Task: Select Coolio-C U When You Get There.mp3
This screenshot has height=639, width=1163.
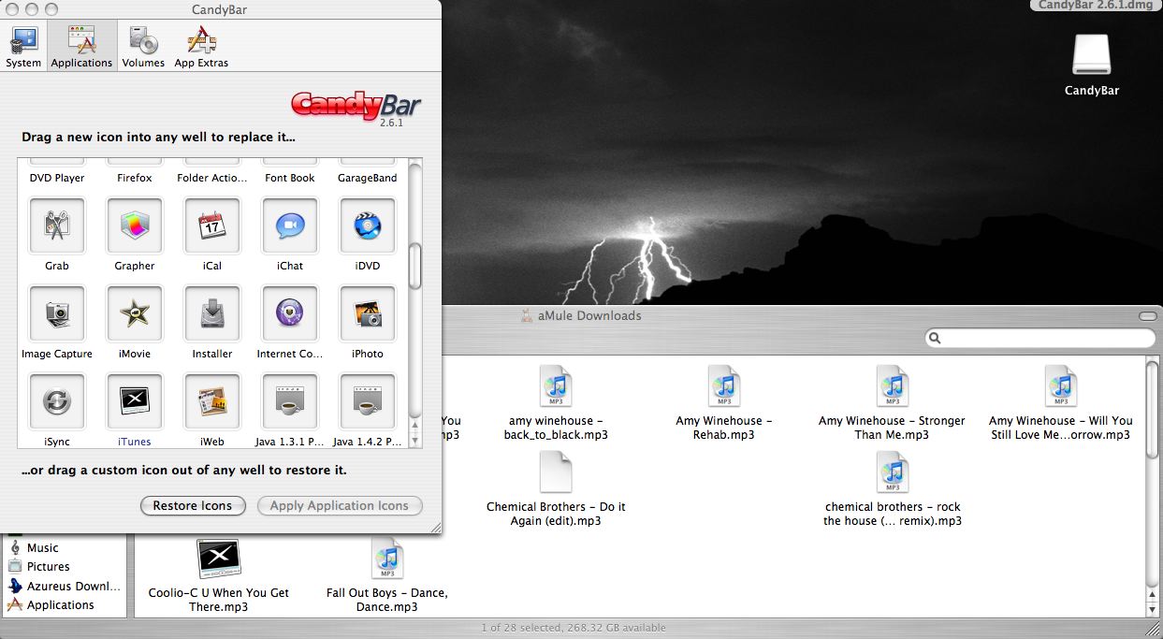Action: (219, 575)
